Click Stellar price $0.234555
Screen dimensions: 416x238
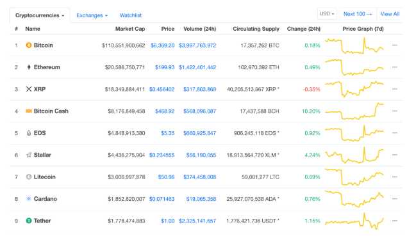(162, 155)
